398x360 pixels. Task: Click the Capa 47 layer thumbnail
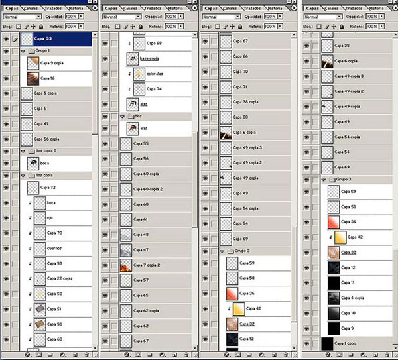(x=126, y=250)
